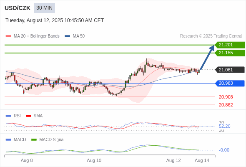Image resolution: width=246 pixels, height=167 pixels.
Task: Click the Aug 10 date marker
Action: [94, 161]
